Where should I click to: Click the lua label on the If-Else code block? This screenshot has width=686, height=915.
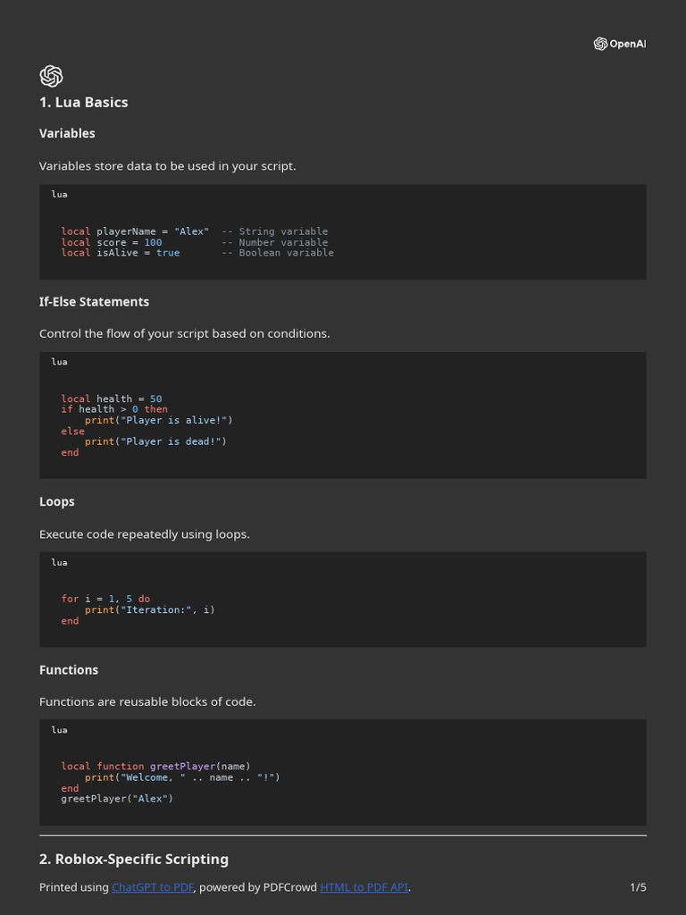point(59,362)
